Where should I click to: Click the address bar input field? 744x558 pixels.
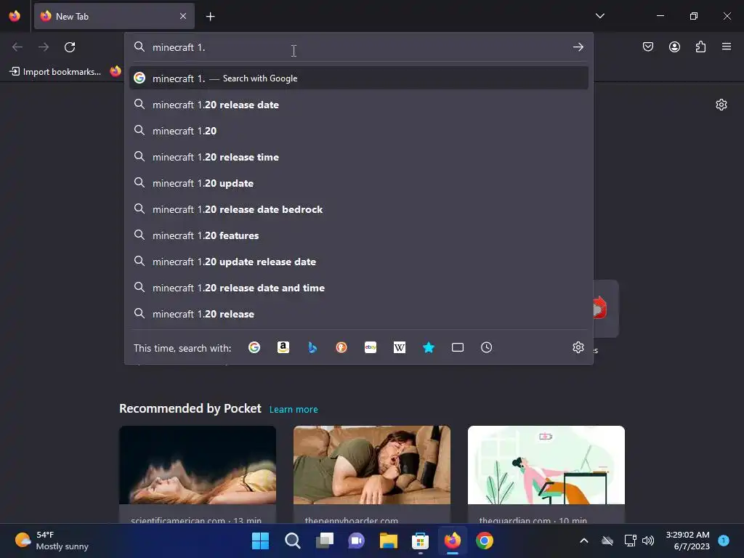pyautogui.click(x=359, y=47)
